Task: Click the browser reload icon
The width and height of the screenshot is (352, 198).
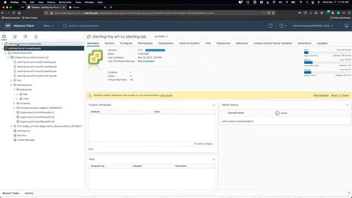Action: coord(14,13)
